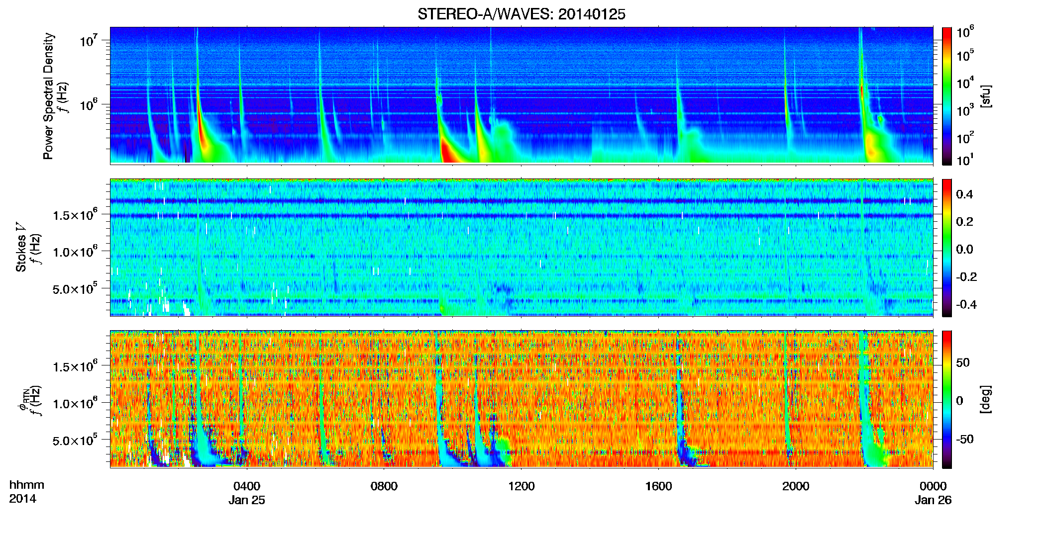
Task: Click 5.0×10^5 tick on the Stokes V axis
Action: tap(75, 288)
